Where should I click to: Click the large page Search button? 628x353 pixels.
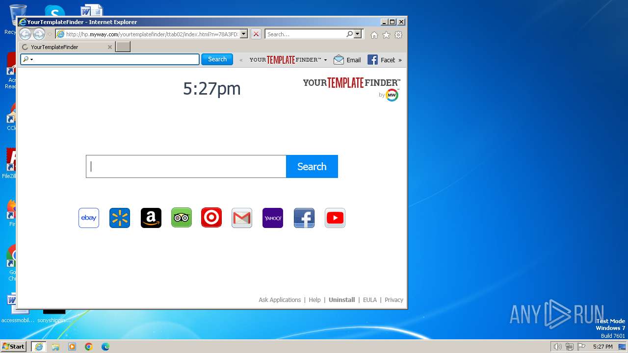point(312,166)
